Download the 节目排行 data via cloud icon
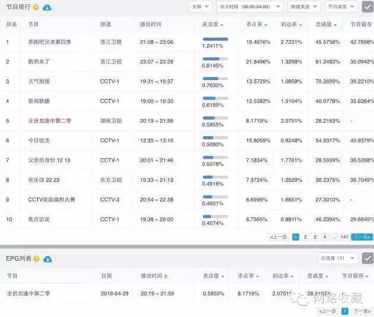The height and width of the screenshot is (317, 374). tap(47, 7)
